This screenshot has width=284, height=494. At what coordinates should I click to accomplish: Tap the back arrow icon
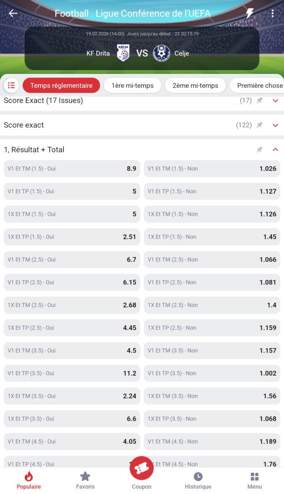13,14
